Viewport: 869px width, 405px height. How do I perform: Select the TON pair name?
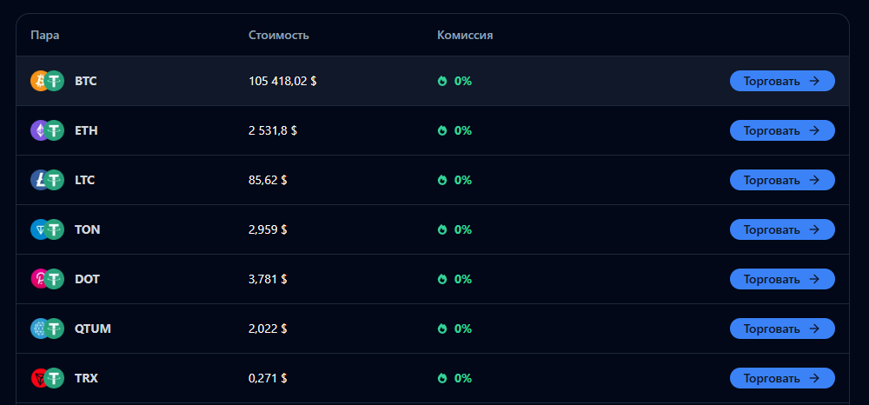point(88,230)
